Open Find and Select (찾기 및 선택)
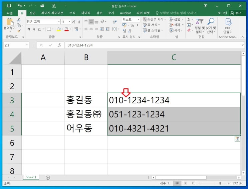The height and width of the screenshot is (189, 248). 211,26
